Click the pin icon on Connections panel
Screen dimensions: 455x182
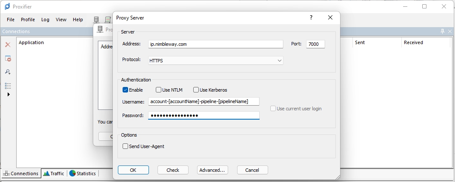(x=442, y=31)
